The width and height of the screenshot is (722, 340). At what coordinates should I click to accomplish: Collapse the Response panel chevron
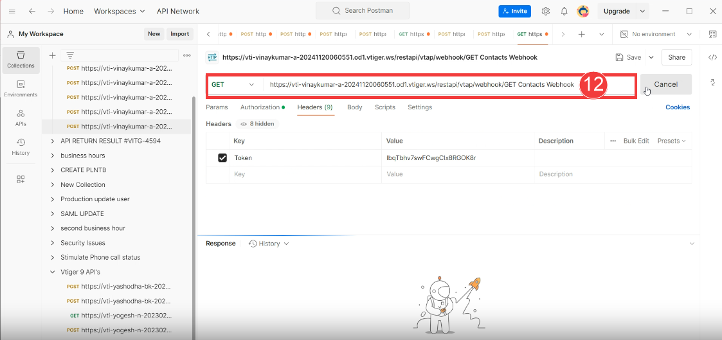692,244
